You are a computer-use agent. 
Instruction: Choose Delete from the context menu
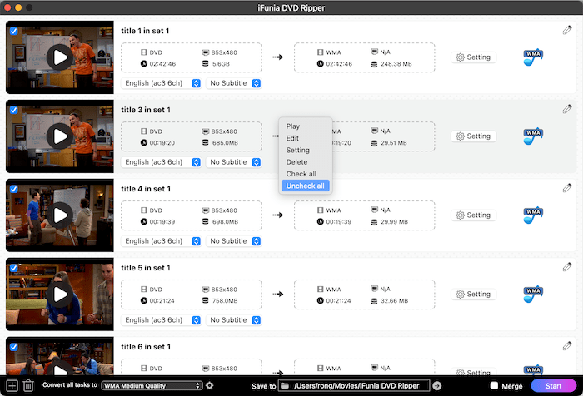pos(297,162)
